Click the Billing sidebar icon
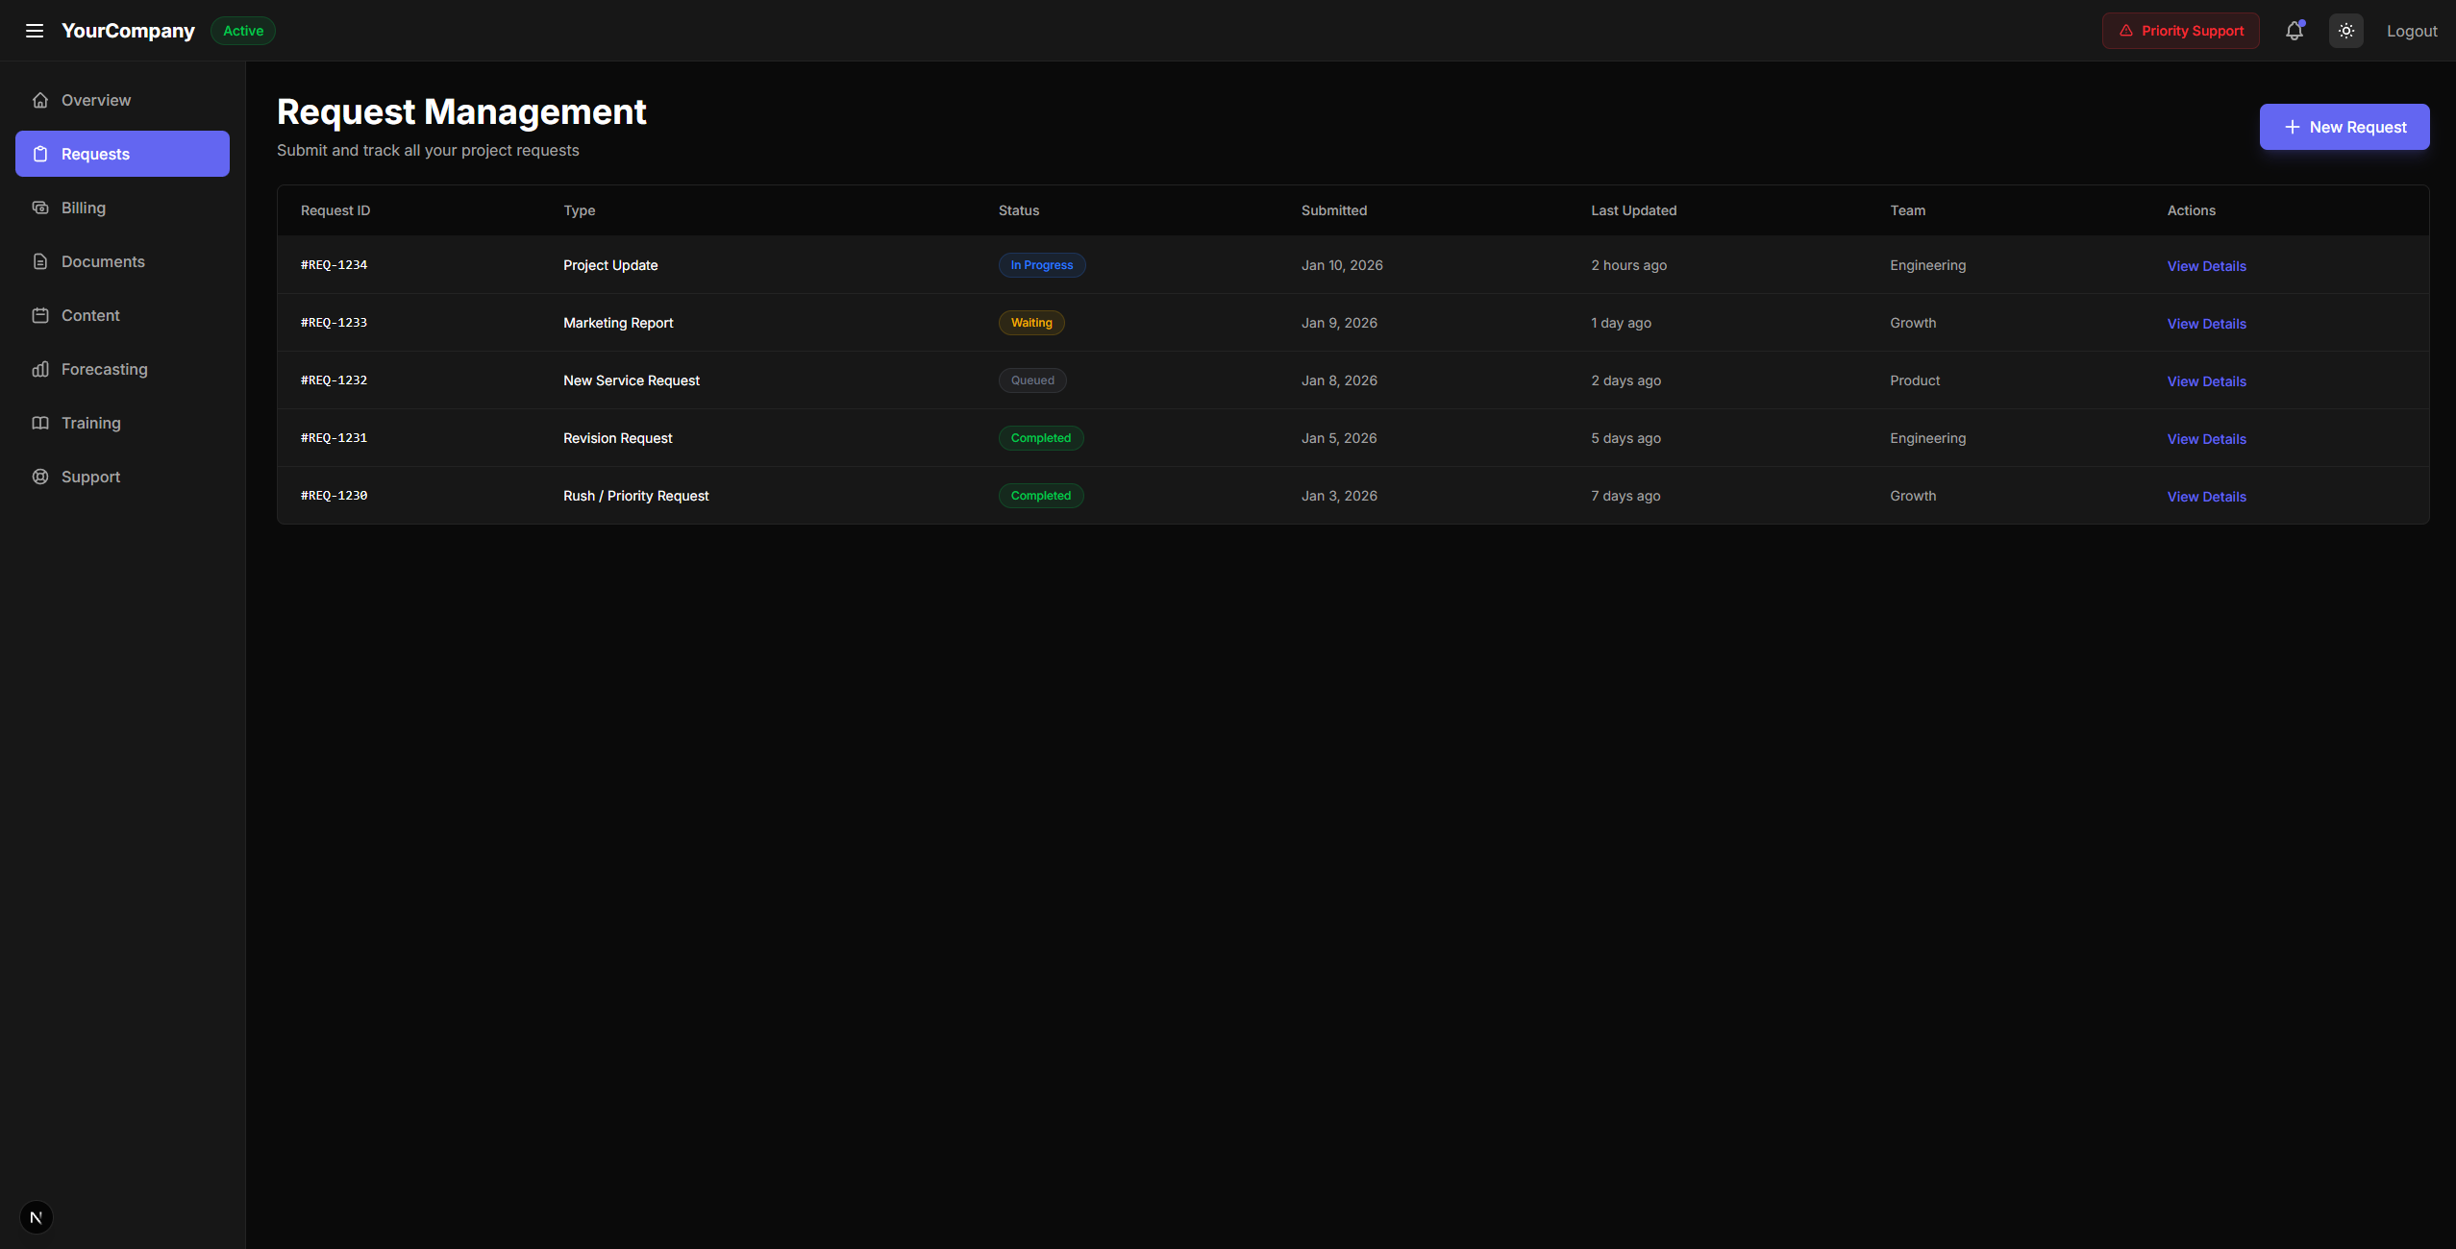2456x1249 pixels. tap(40, 208)
